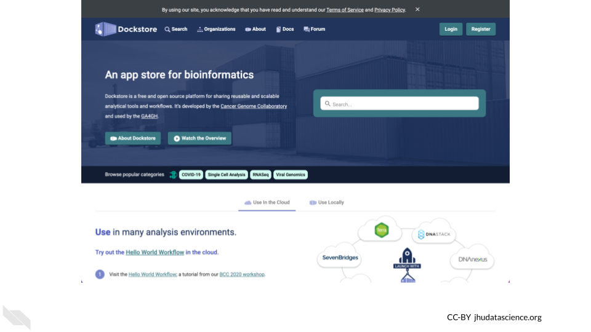The image size is (591, 332).
Task: Click the Terra hexagon logo
Action: (x=382, y=231)
